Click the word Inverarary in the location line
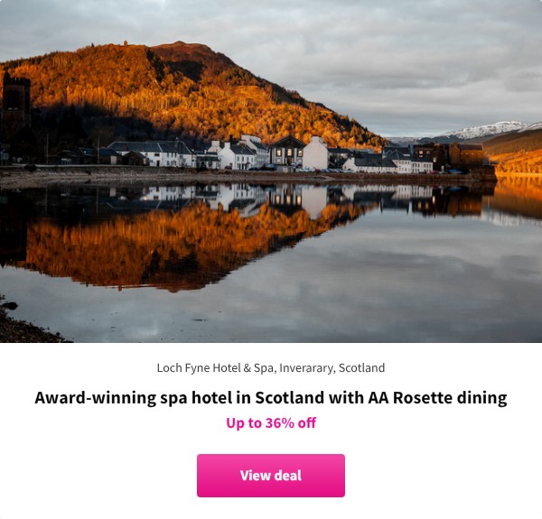Image resolution: width=542 pixels, height=519 pixels. tap(307, 368)
